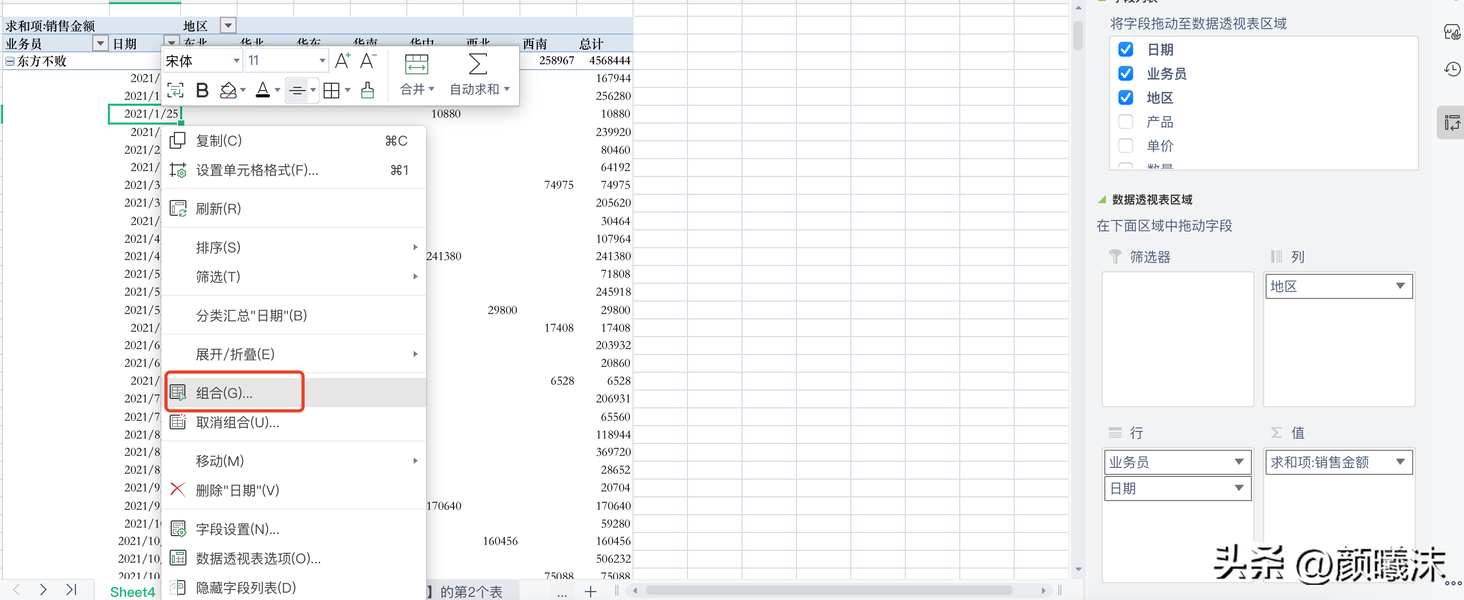Collapse the 东方不败 row group
1464x600 pixels.
click(x=9, y=61)
